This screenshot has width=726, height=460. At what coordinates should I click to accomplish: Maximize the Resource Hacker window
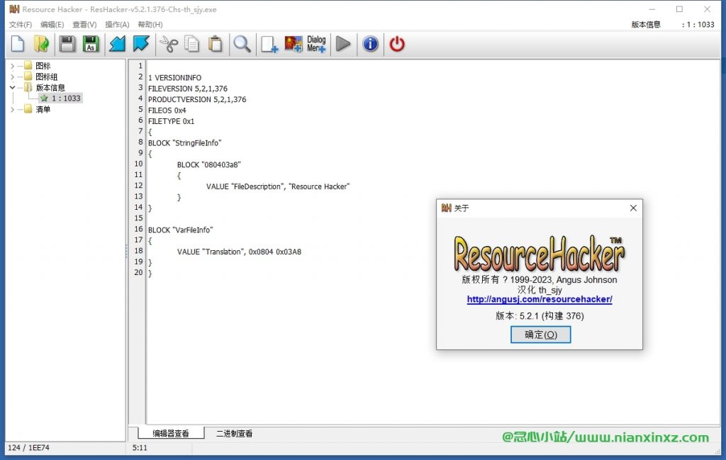[679, 9]
